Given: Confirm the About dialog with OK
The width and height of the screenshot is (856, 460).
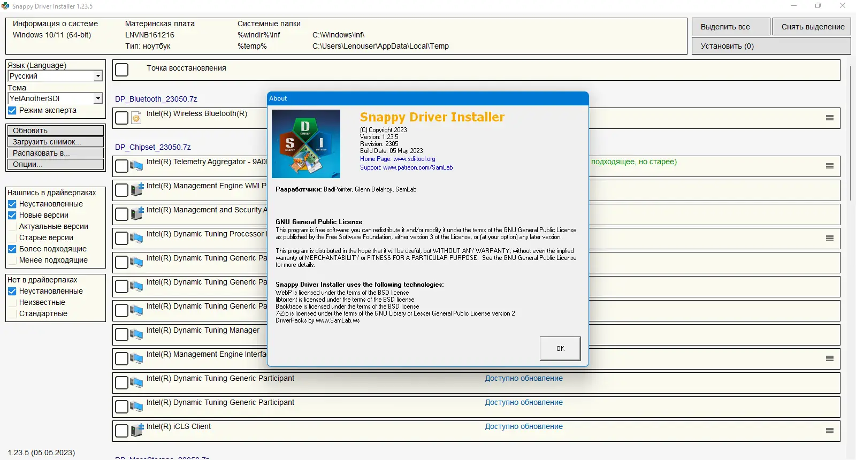Looking at the screenshot, I should point(560,349).
